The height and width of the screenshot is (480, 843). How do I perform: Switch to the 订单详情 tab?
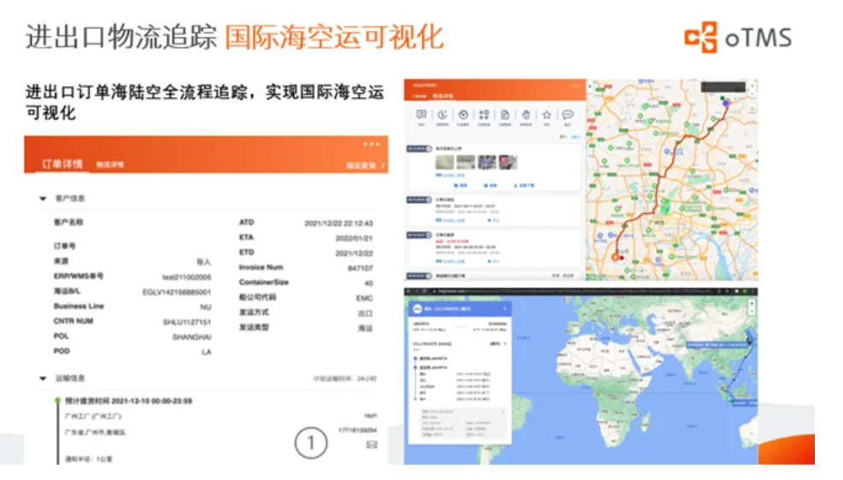point(62,164)
